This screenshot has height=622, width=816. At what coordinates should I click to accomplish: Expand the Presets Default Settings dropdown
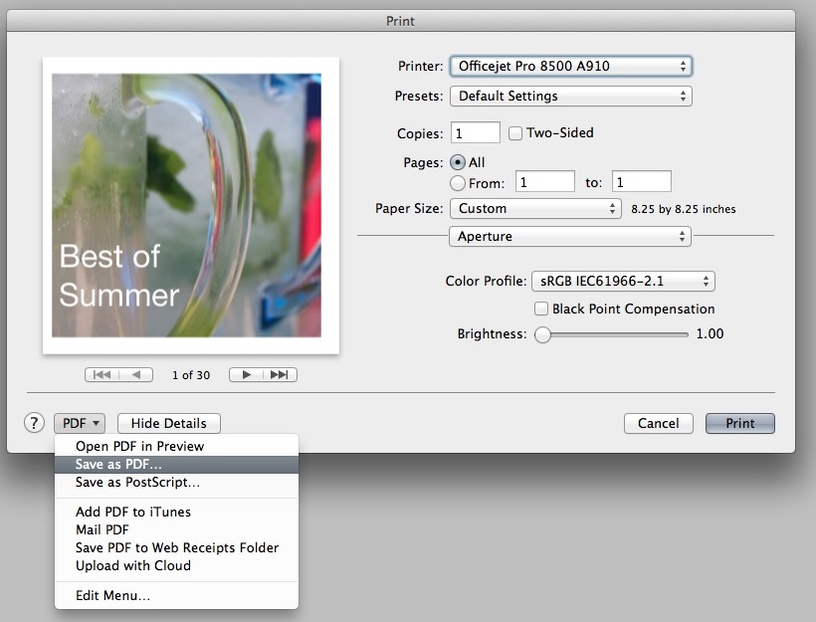coord(570,97)
